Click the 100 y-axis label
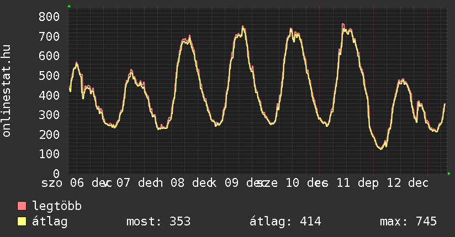This screenshot has width=455, height=237. click(49, 154)
